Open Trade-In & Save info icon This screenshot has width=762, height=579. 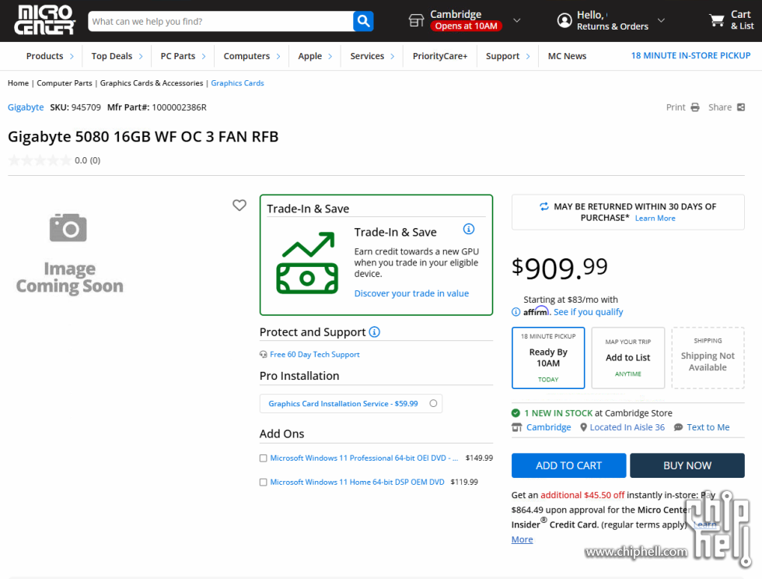tap(469, 229)
